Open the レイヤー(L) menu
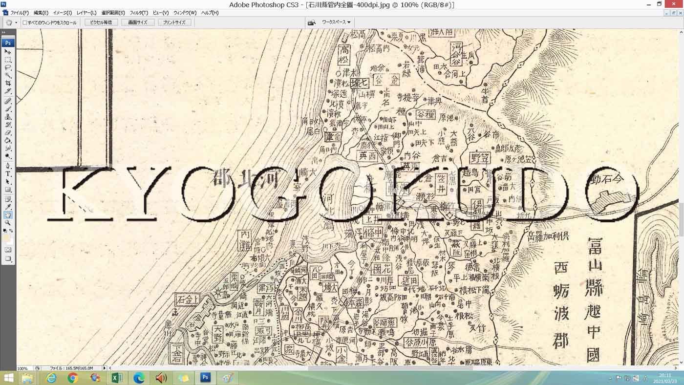Screen dimensions: 684x385 click(x=86, y=13)
